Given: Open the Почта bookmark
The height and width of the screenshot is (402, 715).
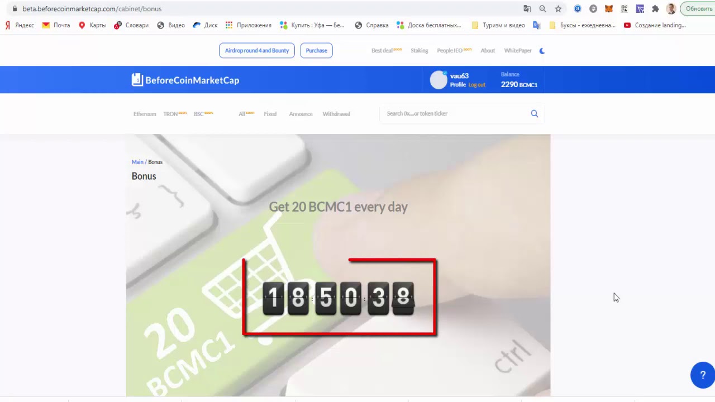Looking at the screenshot, I should [x=56, y=25].
